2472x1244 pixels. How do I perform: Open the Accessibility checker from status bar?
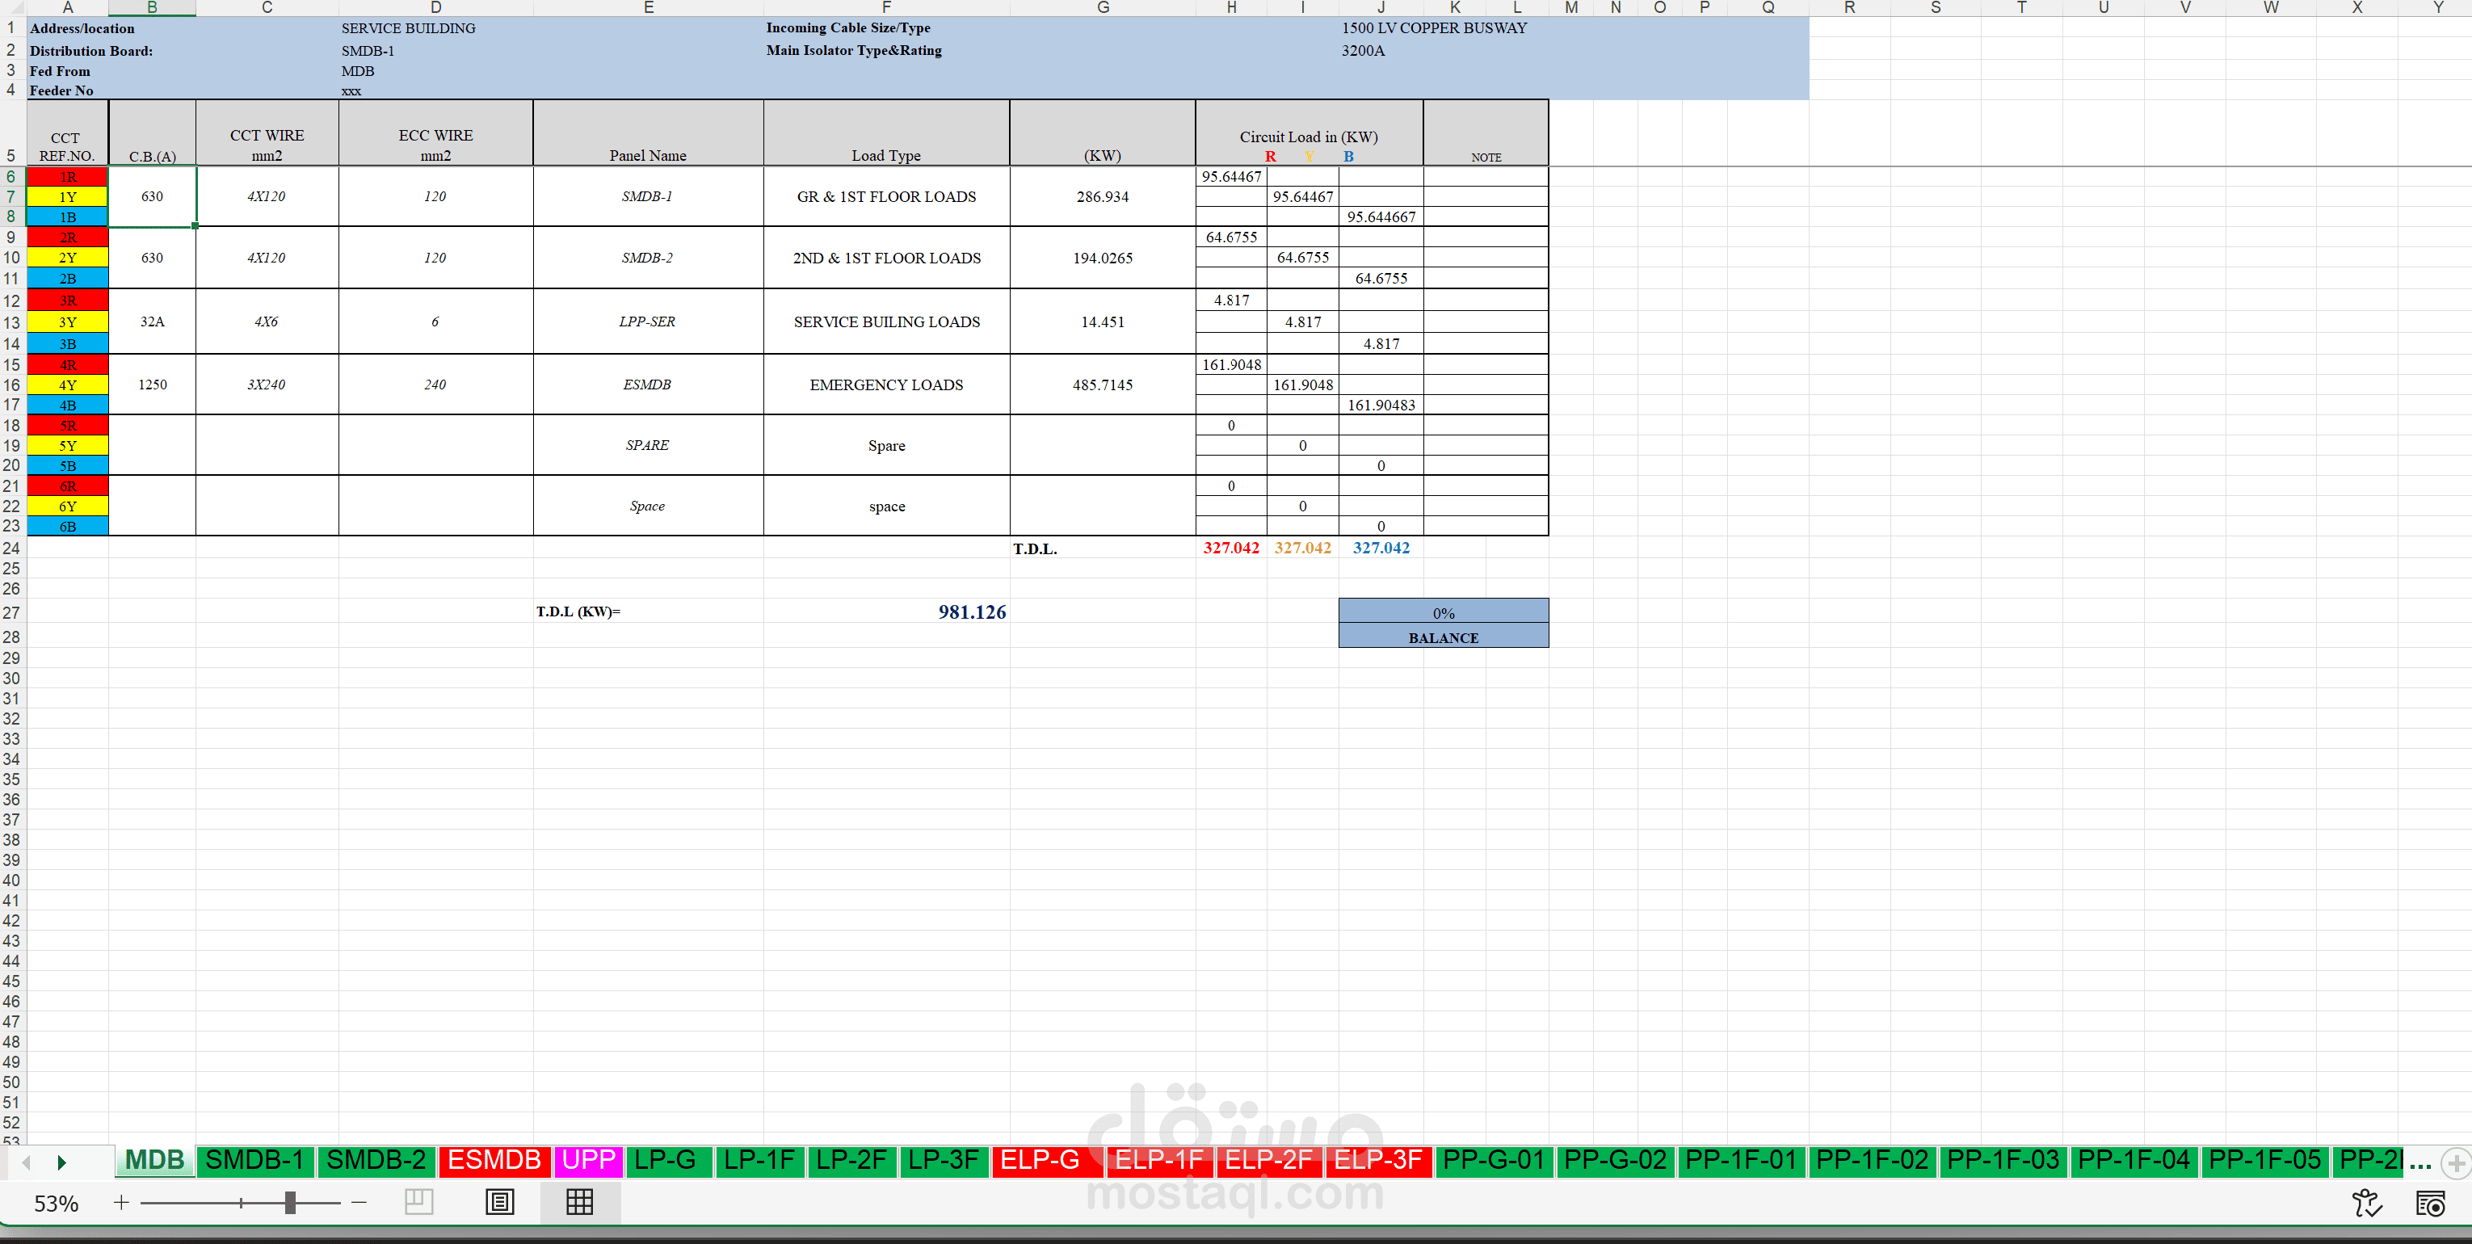coord(2368,1203)
